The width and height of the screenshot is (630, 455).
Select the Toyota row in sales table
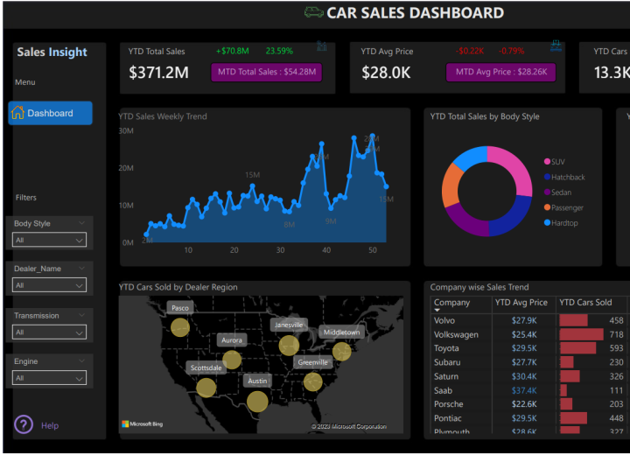click(446, 348)
